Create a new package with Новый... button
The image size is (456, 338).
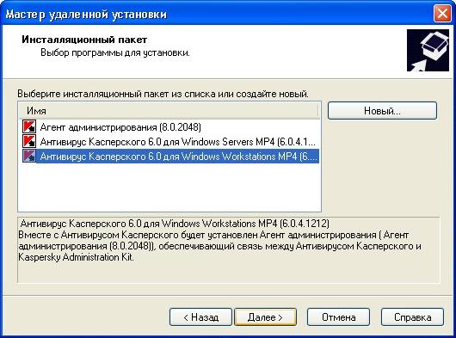(382, 111)
